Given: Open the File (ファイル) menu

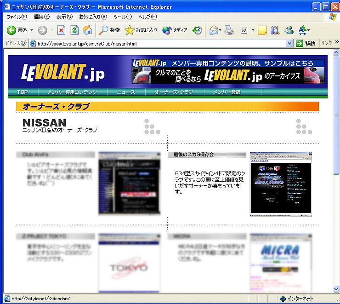Looking at the screenshot, I should click(17, 17).
